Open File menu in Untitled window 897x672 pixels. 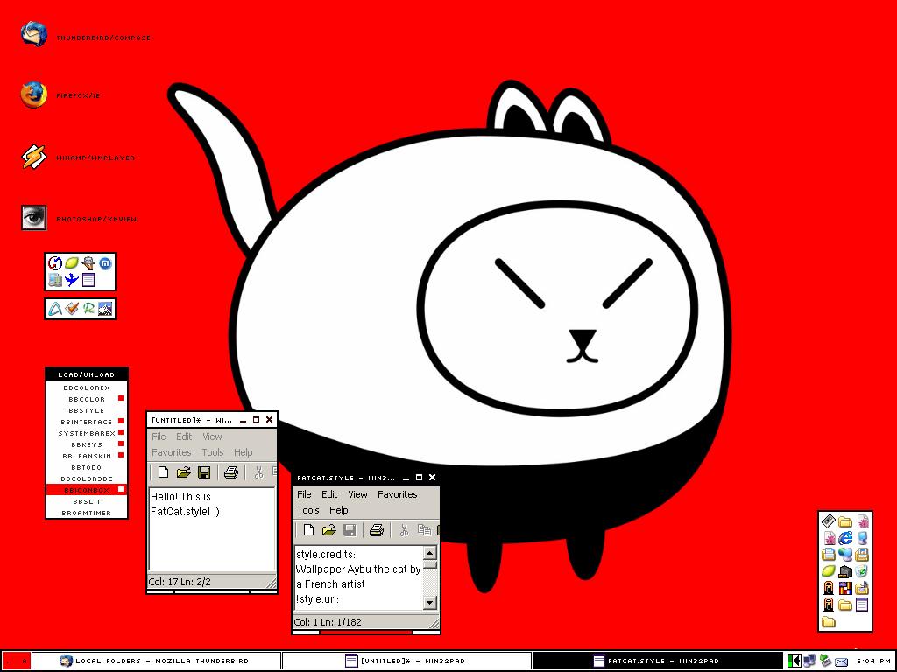pyautogui.click(x=159, y=437)
